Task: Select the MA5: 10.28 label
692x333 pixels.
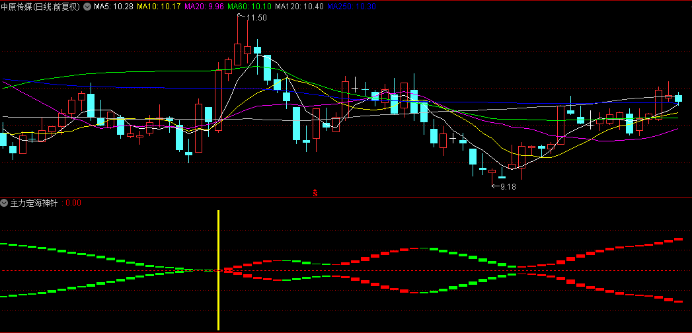Action: point(114,7)
